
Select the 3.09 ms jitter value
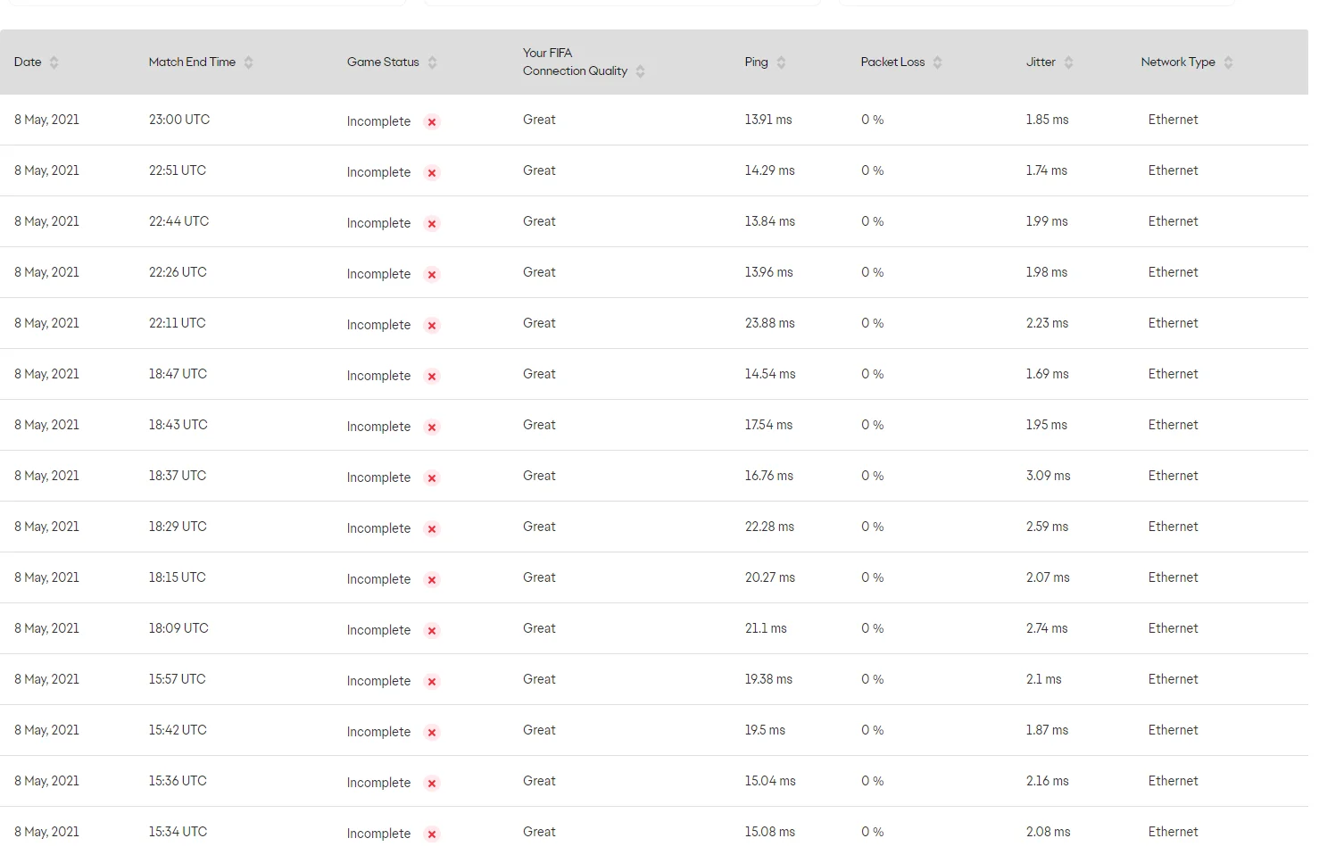coord(1048,476)
